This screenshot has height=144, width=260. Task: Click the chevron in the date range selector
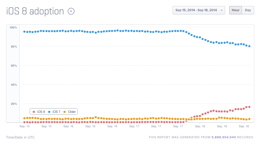(222, 10)
